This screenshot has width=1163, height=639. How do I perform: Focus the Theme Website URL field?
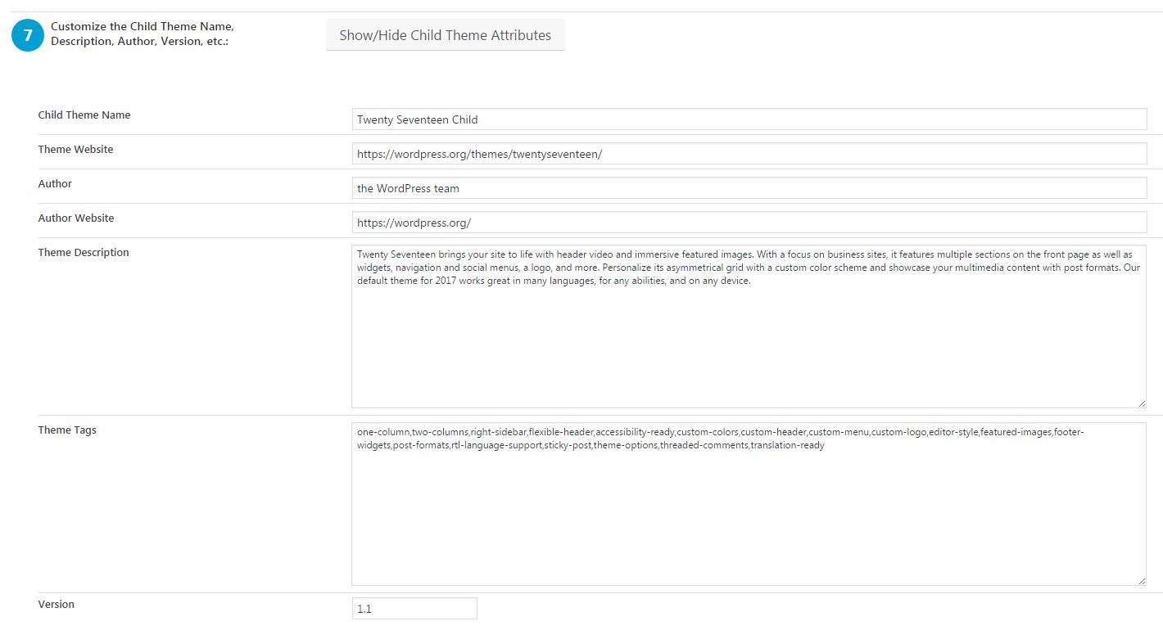[x=749, y=153]
